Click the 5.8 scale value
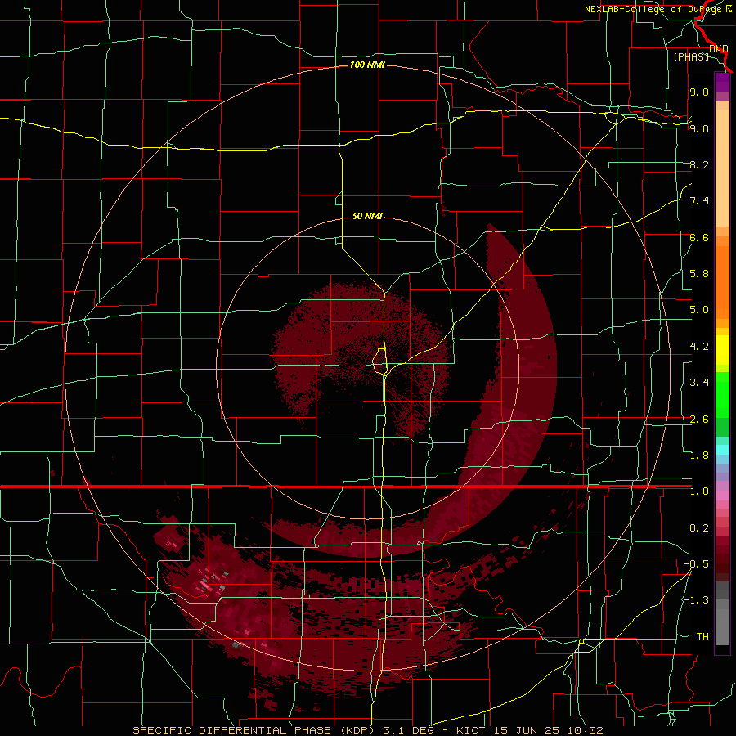736x736 pixels. click(x=699, y=274)
